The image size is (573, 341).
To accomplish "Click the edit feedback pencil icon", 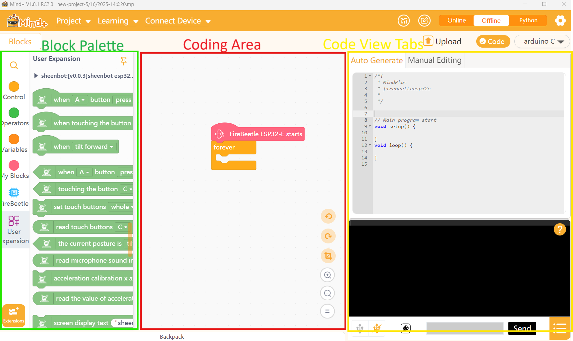I will click(x=424, y=21).
